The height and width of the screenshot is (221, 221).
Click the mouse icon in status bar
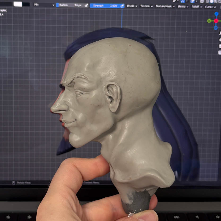pos(14,183)
